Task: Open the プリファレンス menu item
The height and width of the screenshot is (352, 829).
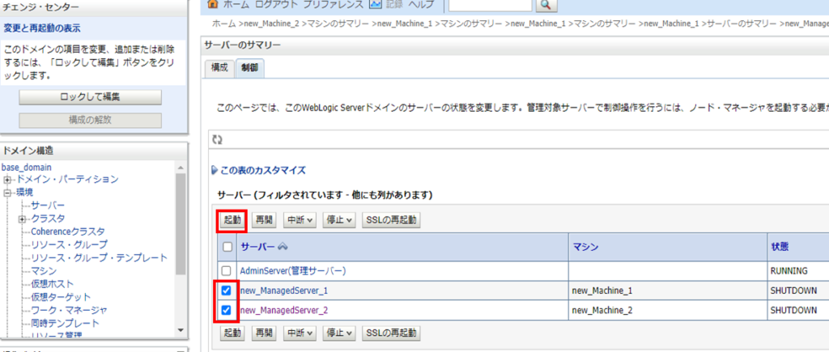Action: point(334,4)
